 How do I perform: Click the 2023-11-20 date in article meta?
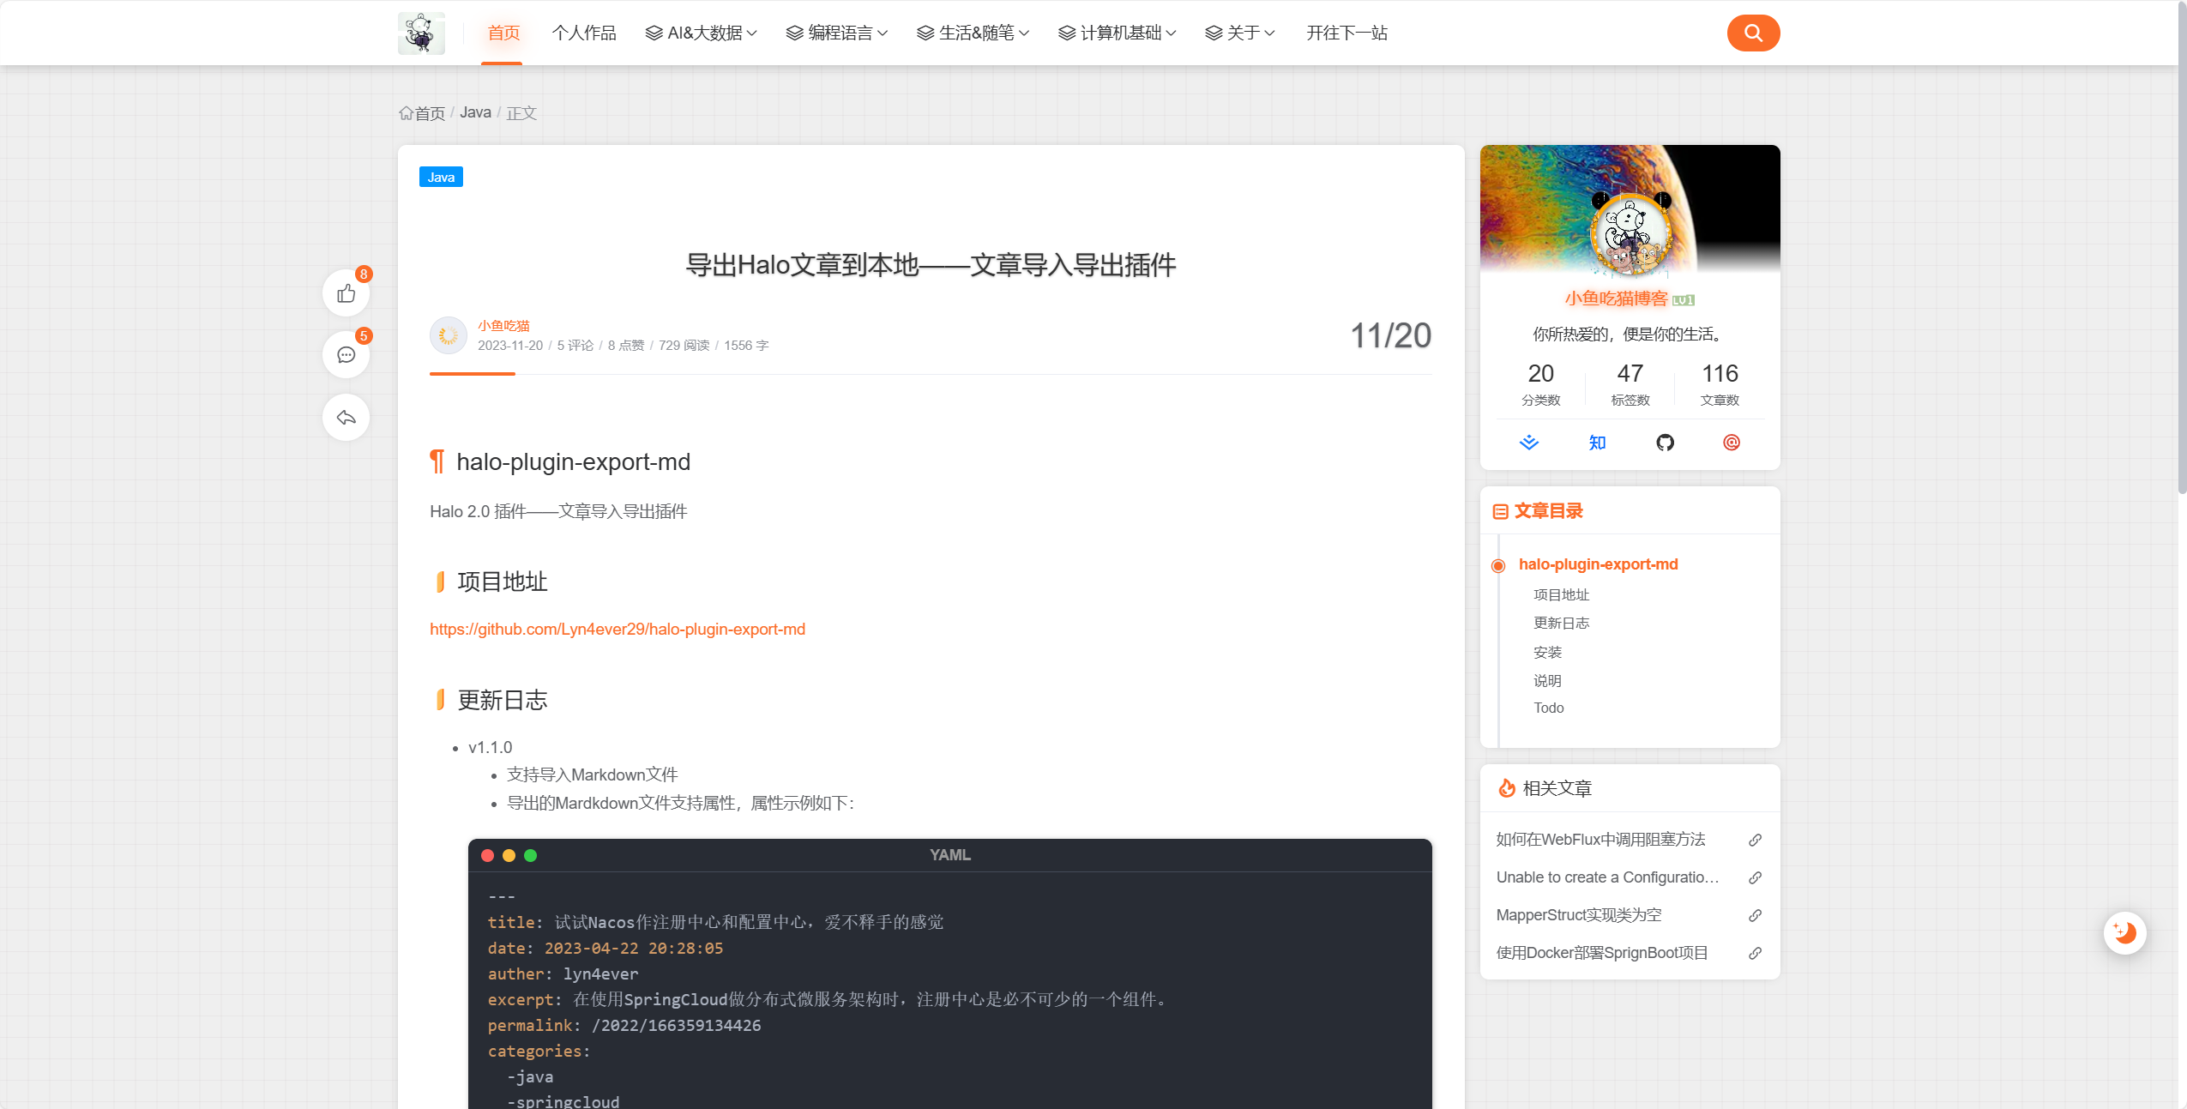coord(510,346)
